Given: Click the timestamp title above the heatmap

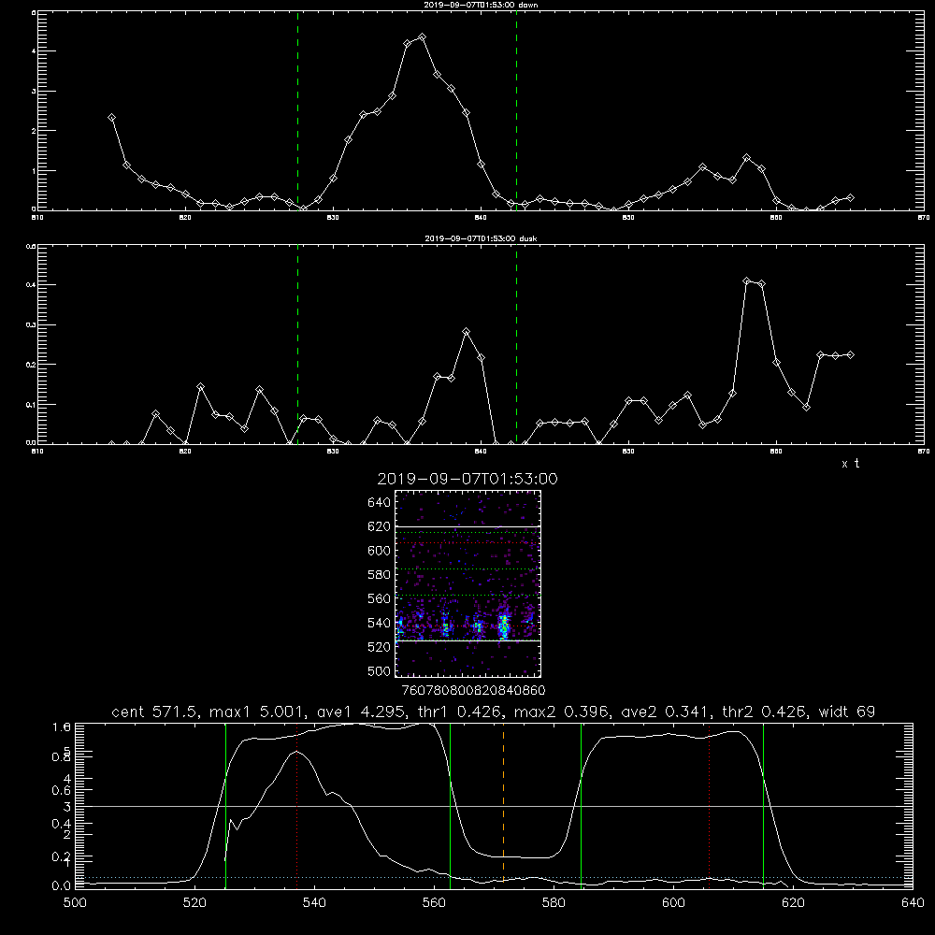Looking at the screenshot, I should click(x=467, y=479).
